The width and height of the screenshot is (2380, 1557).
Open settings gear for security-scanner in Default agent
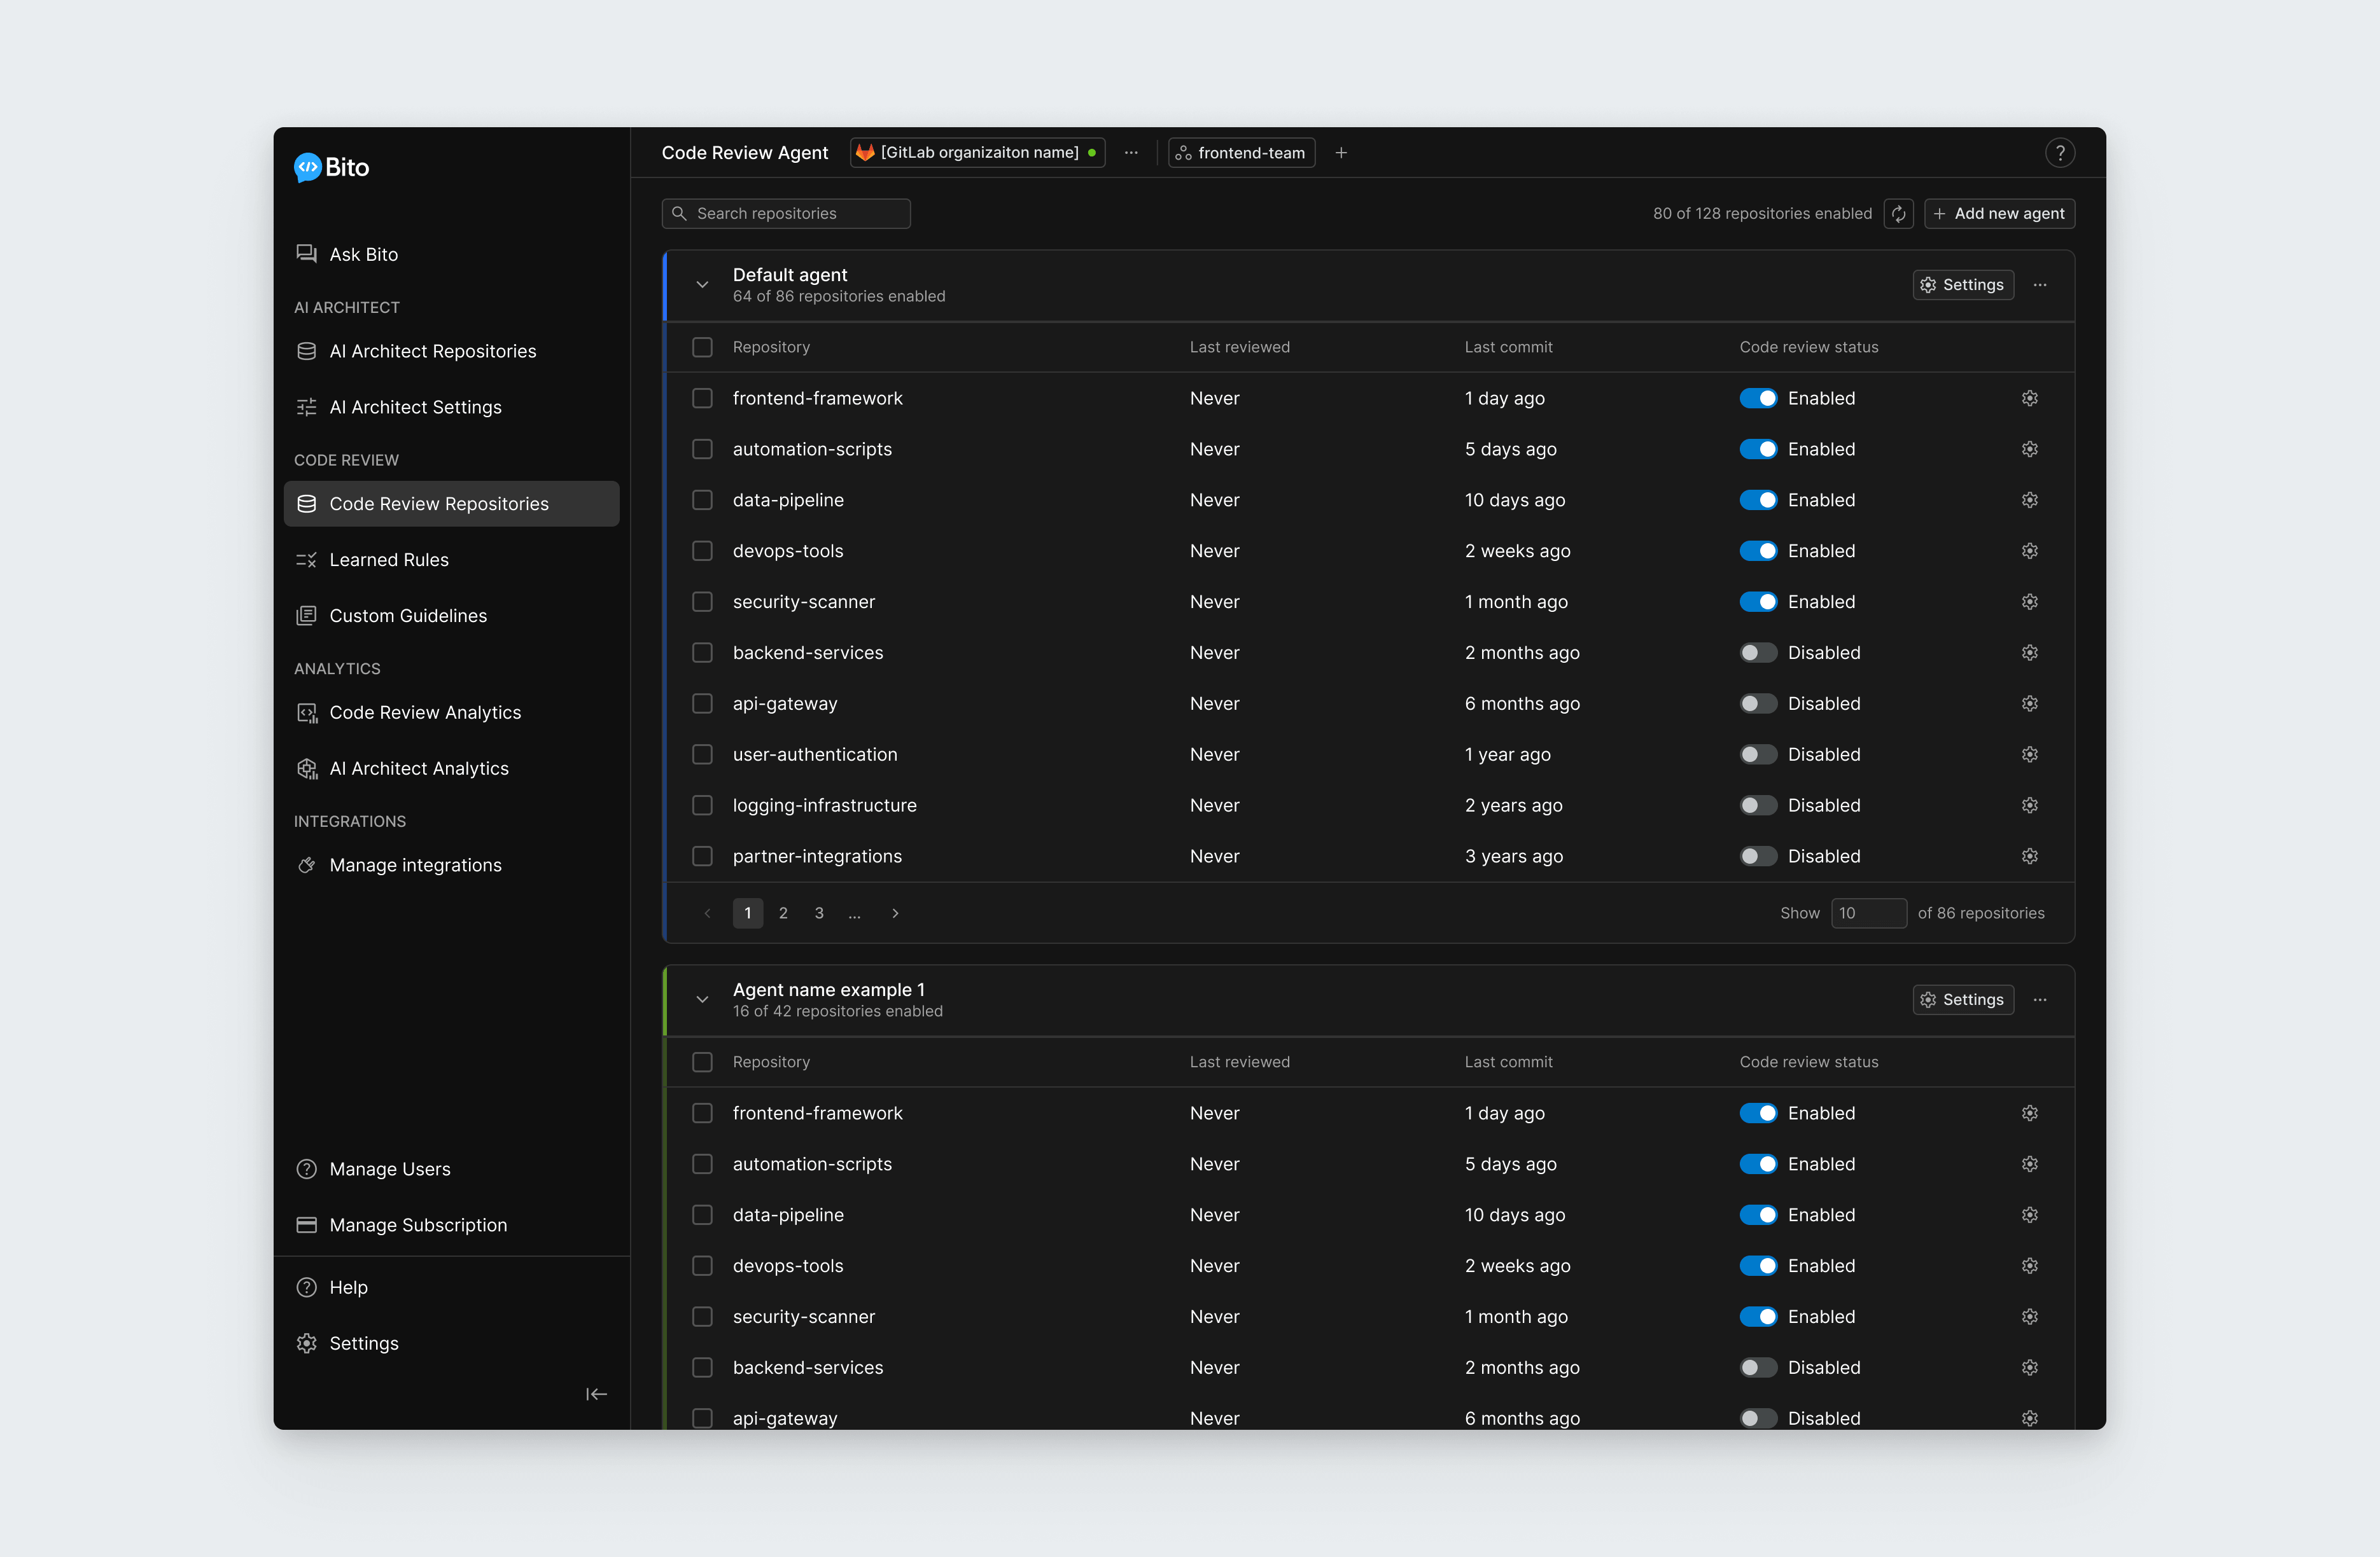(x=2029, y=602)
